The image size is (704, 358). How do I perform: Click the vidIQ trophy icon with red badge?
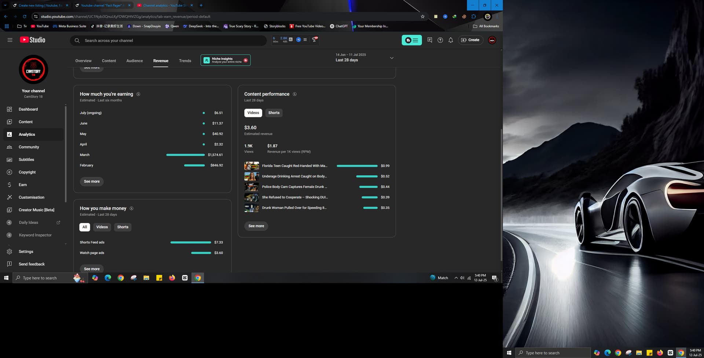[x=314, y=39]
